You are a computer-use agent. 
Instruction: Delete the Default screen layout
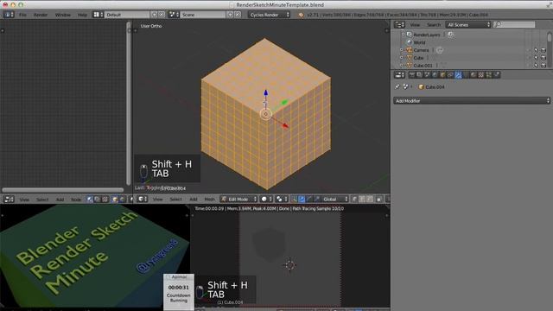pos(162,15)
